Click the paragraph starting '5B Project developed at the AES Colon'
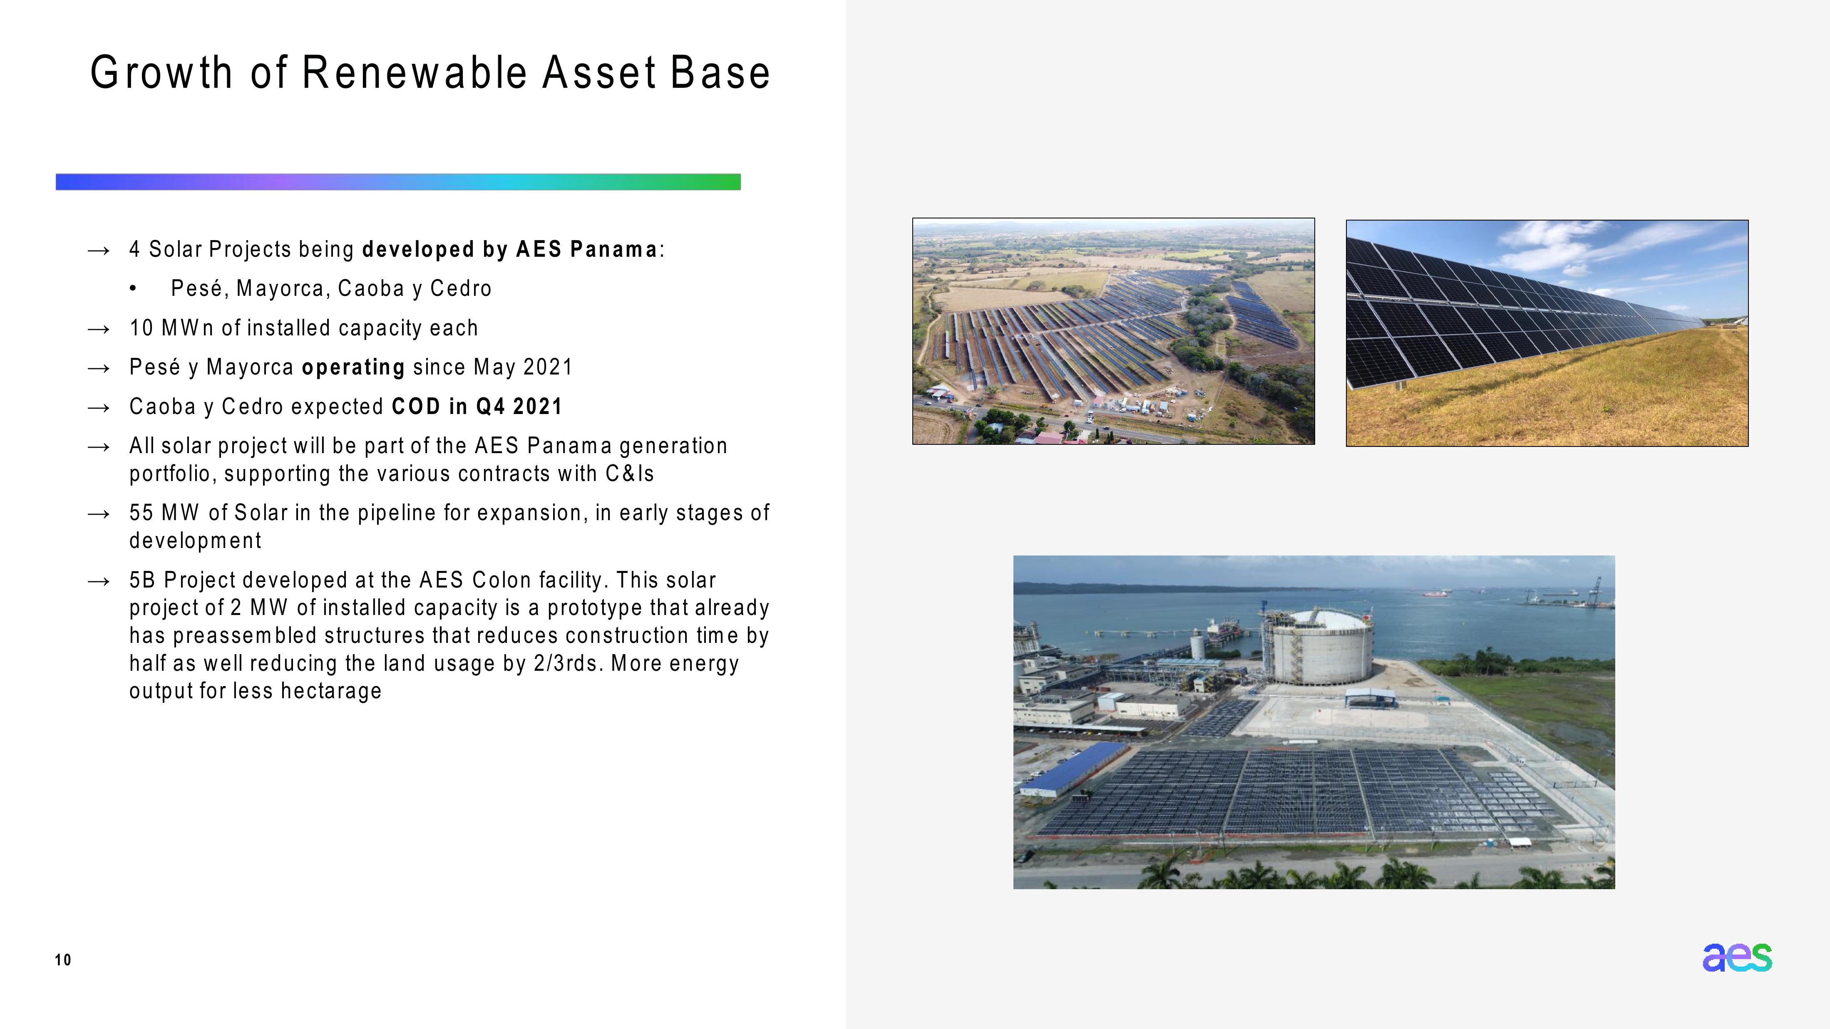Screen dimensions: 1830x1029 (449, 635)
